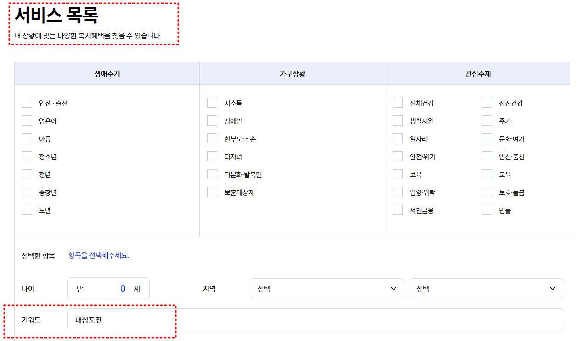581x341 pixels.
Task: Check the 신체건강 checkbox
Action: coord(398,103)
